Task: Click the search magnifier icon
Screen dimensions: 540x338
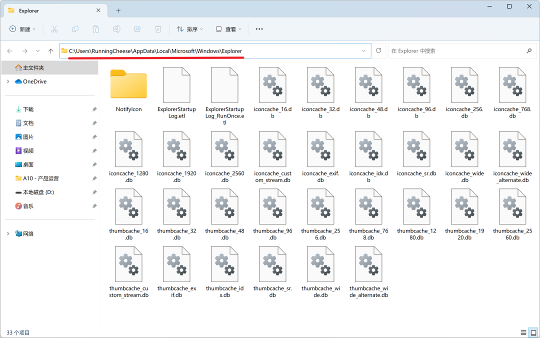Action: click(529, 51)
